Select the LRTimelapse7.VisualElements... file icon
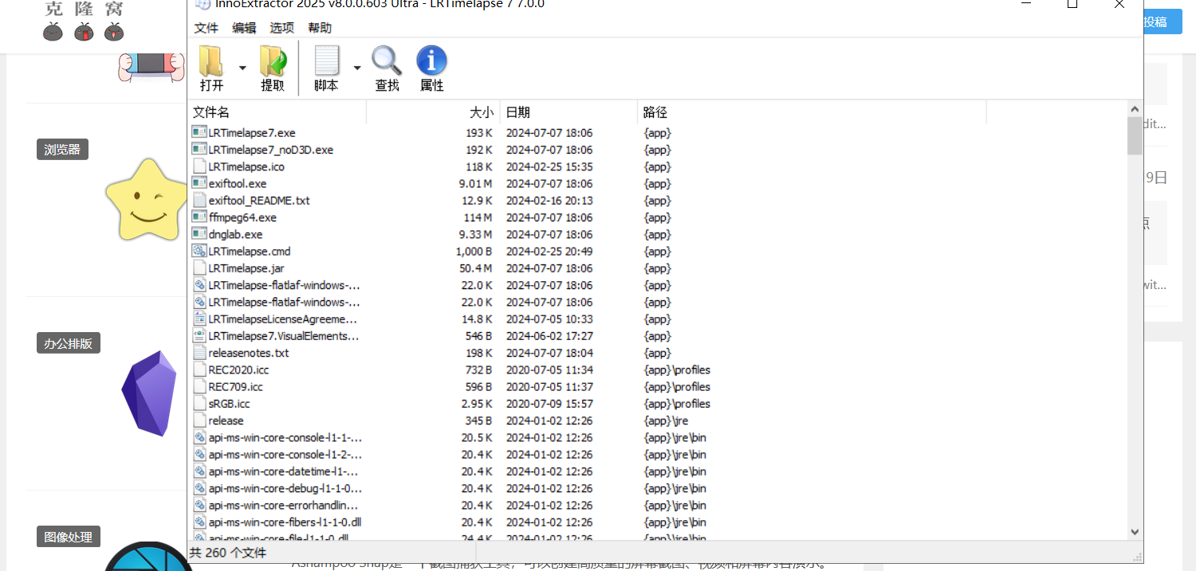The image size is (1196, 571). (x=199, y=335)
